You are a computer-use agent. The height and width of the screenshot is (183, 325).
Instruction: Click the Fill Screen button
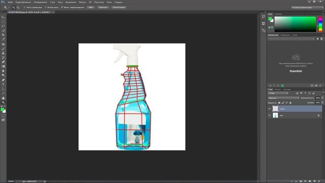click(x=119, y=8)
